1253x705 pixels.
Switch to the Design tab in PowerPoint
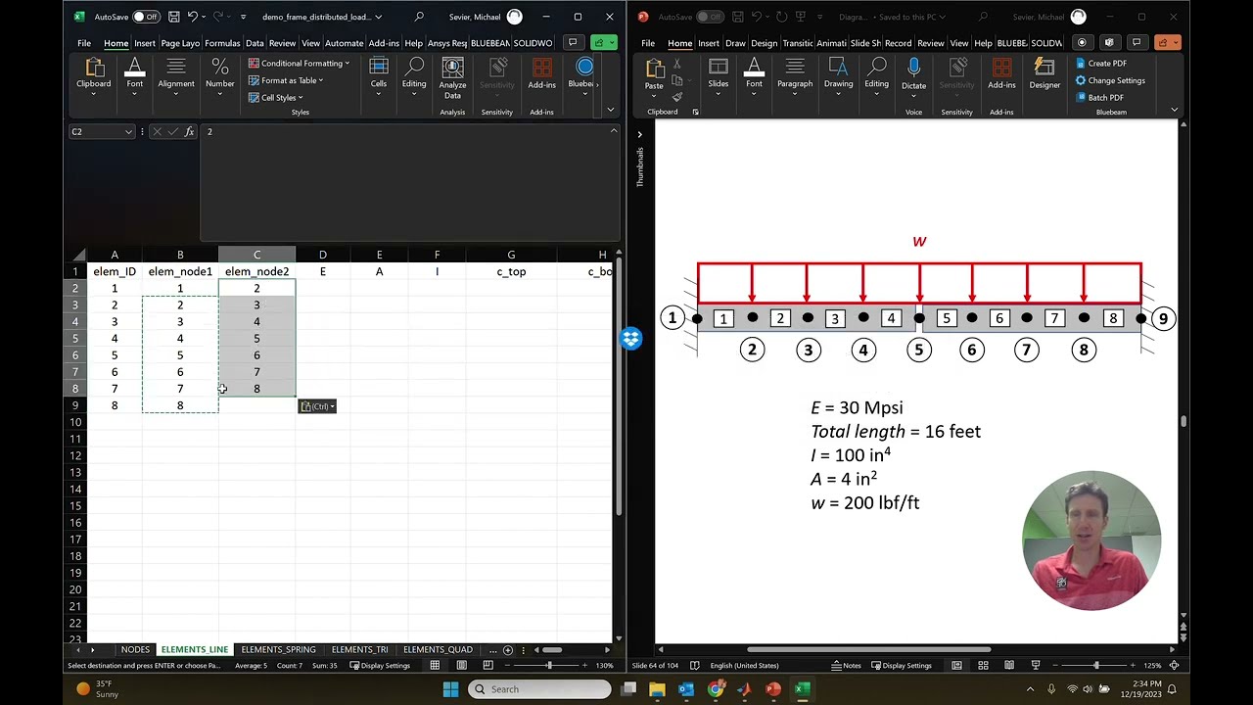tap(765, 43)
